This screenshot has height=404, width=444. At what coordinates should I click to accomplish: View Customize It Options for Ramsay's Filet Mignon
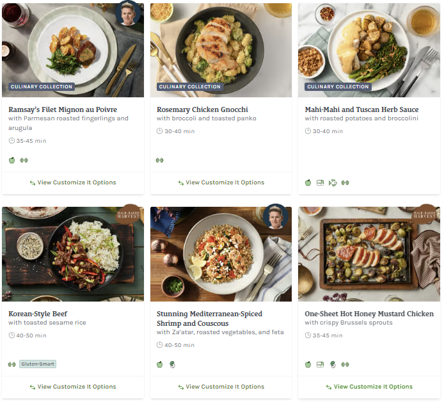pyautogui.click(x=73, y=182)
